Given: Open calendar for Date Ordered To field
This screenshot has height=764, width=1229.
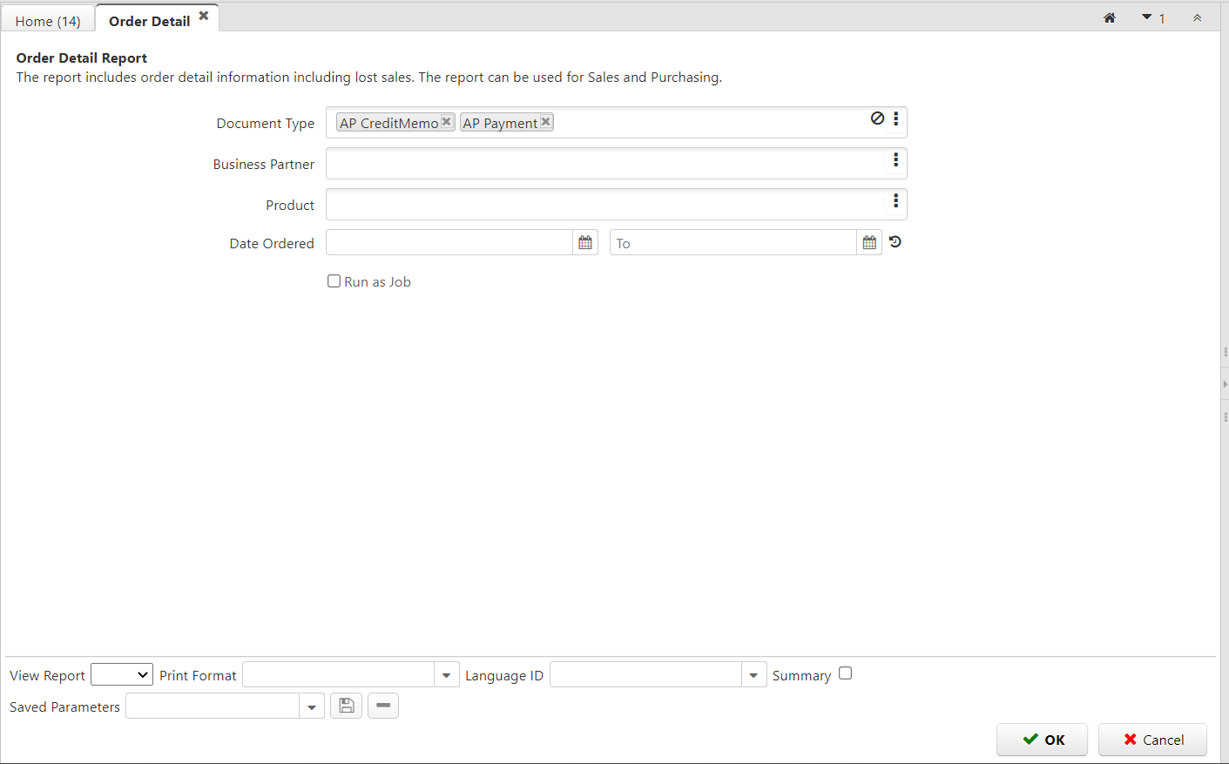Looking at the screenshot, I should 869,243.
